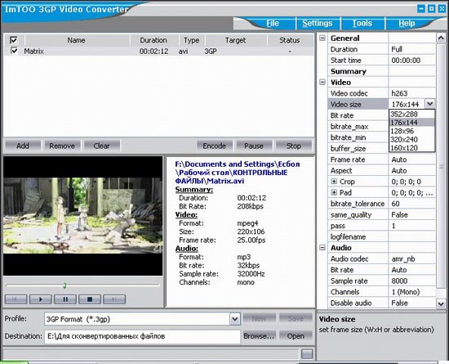Click the Add button
449x364 pixels.
(x=23, y=146)
